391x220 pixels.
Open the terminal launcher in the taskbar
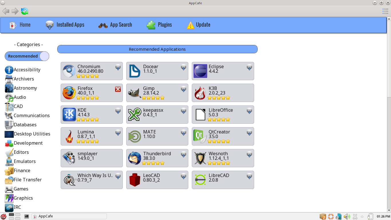pyautogui.click(x=27, y=216)
